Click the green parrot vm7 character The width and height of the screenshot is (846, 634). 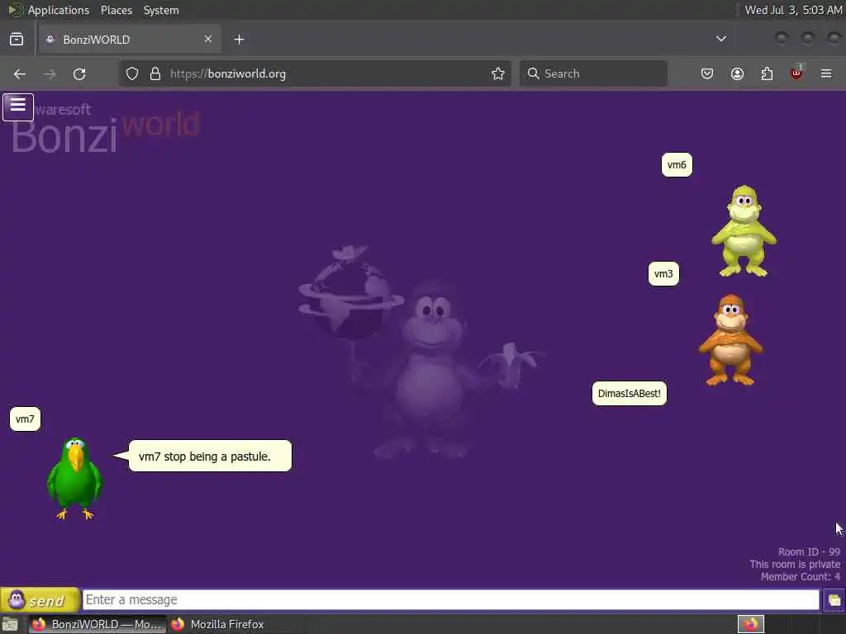pyautogui.click(x=74, y=479)
